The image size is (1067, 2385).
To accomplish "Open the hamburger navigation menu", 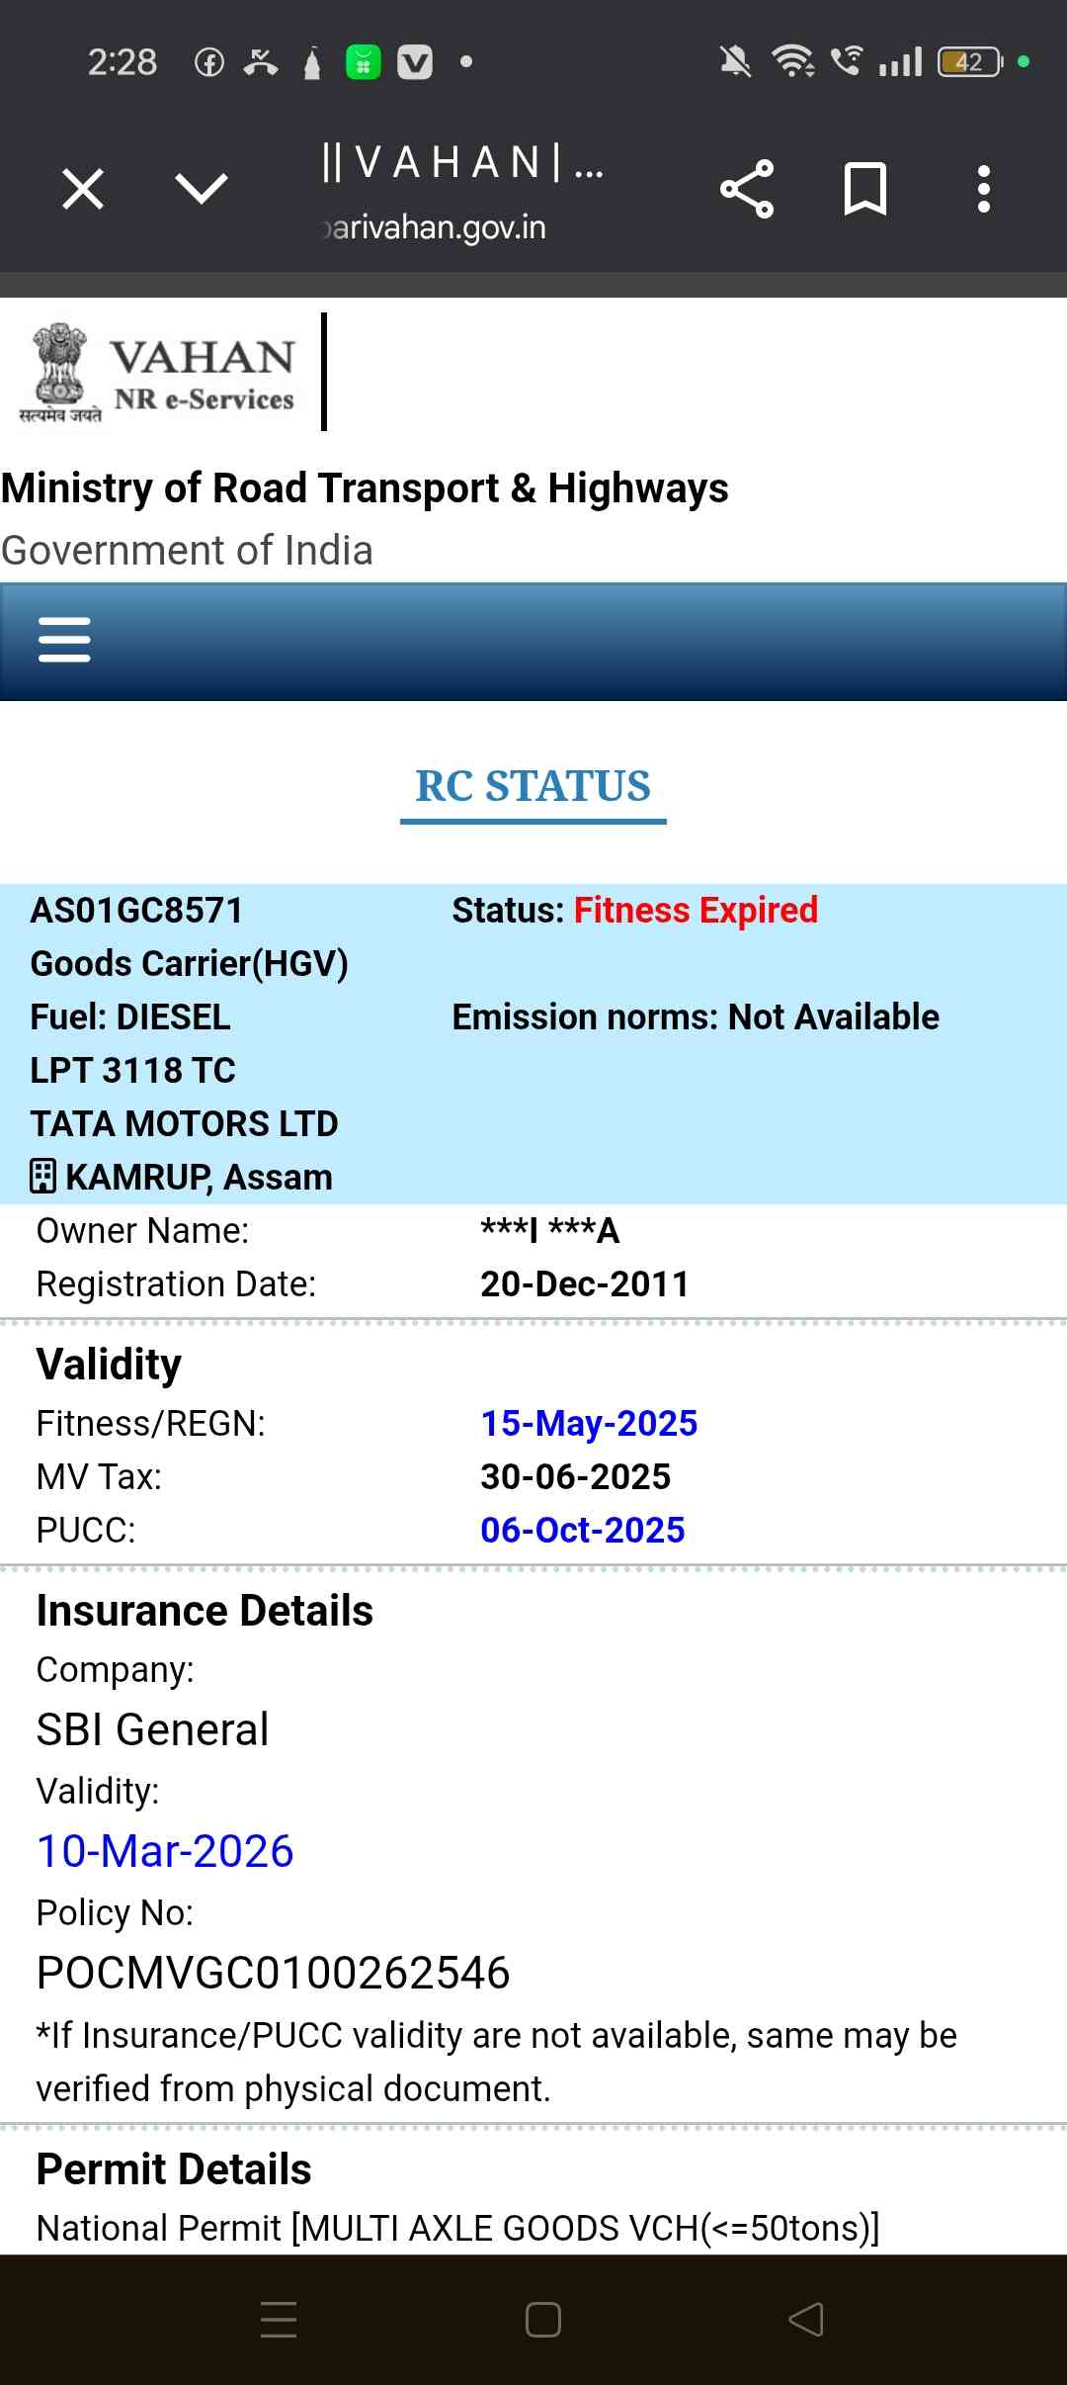I will (64, 640).
